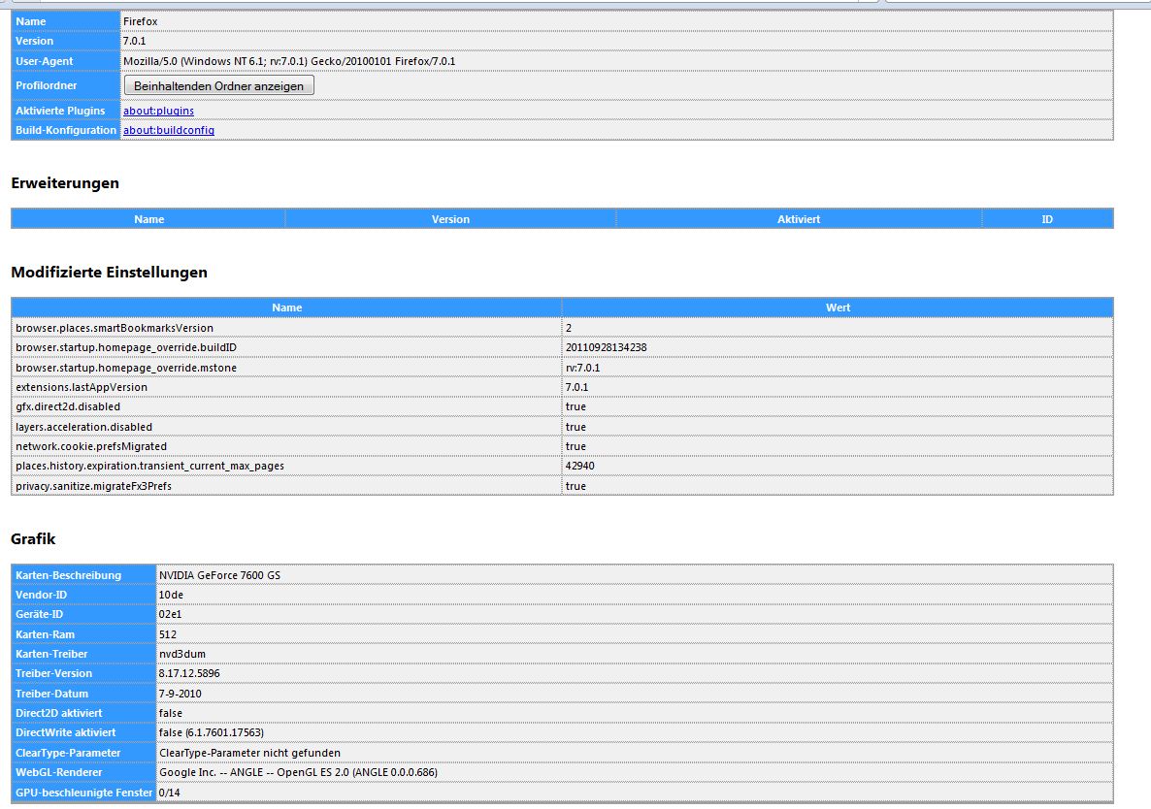
Task: Click the 'Beinhaltenden Ordner anzeigen' button
Action: pos(218,85)
